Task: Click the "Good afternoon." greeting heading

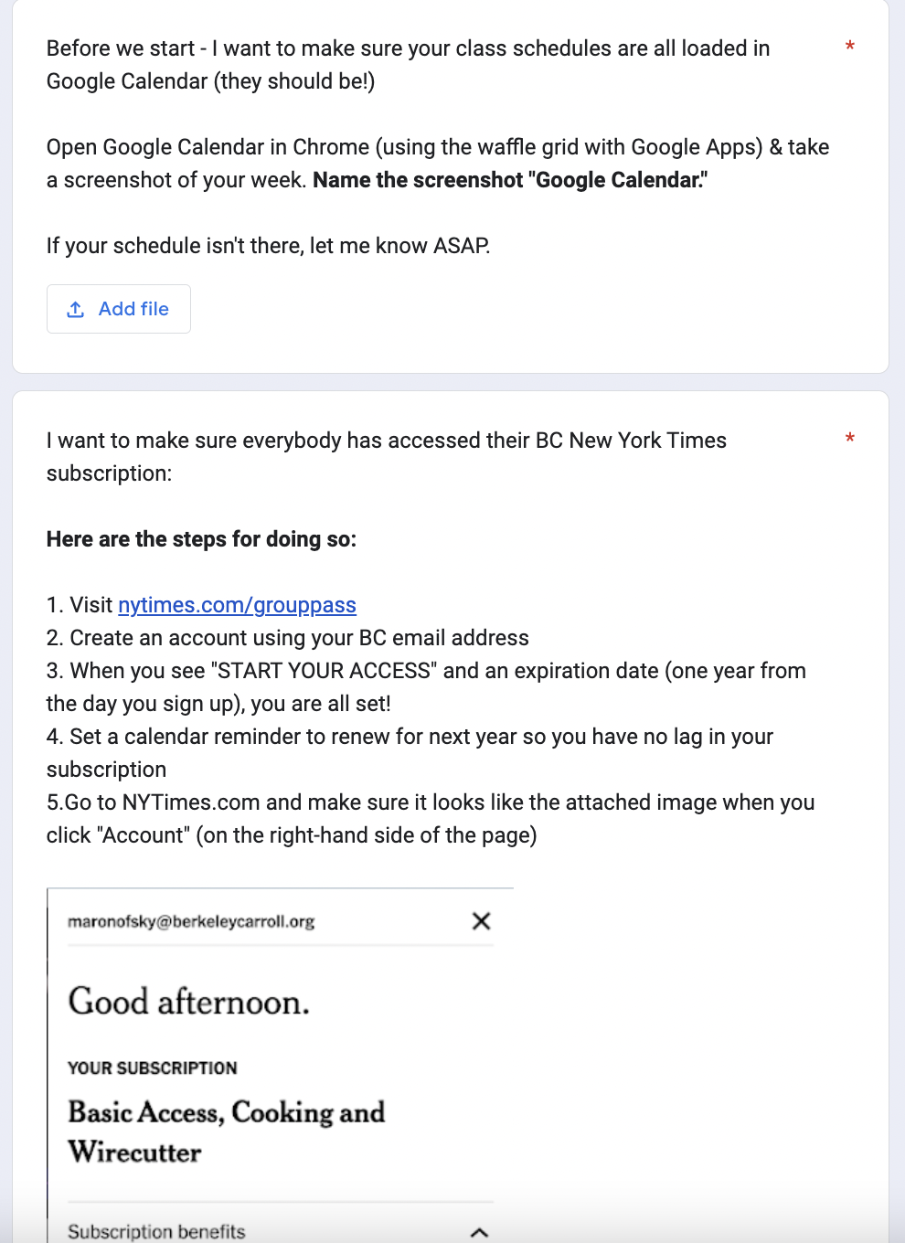Action: pyautogui.click(x=189, y=1002)
